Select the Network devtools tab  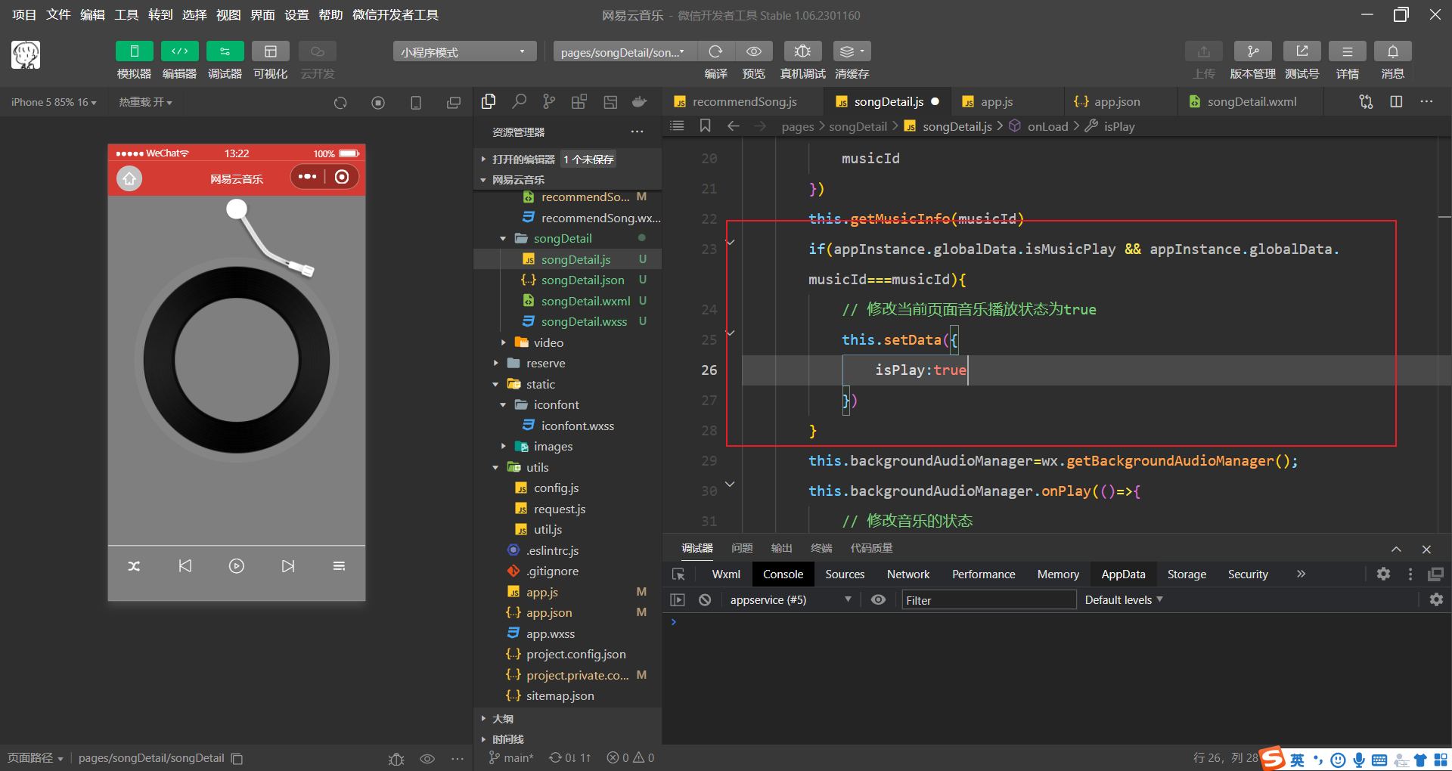pyautogui.click(x=908, y=574)
